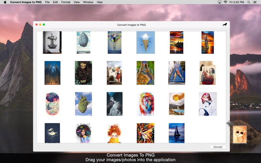This screenshot has height=163, width=261.
Task: Click the Wi-Fi status icon
Action: [x=225, y=2]
